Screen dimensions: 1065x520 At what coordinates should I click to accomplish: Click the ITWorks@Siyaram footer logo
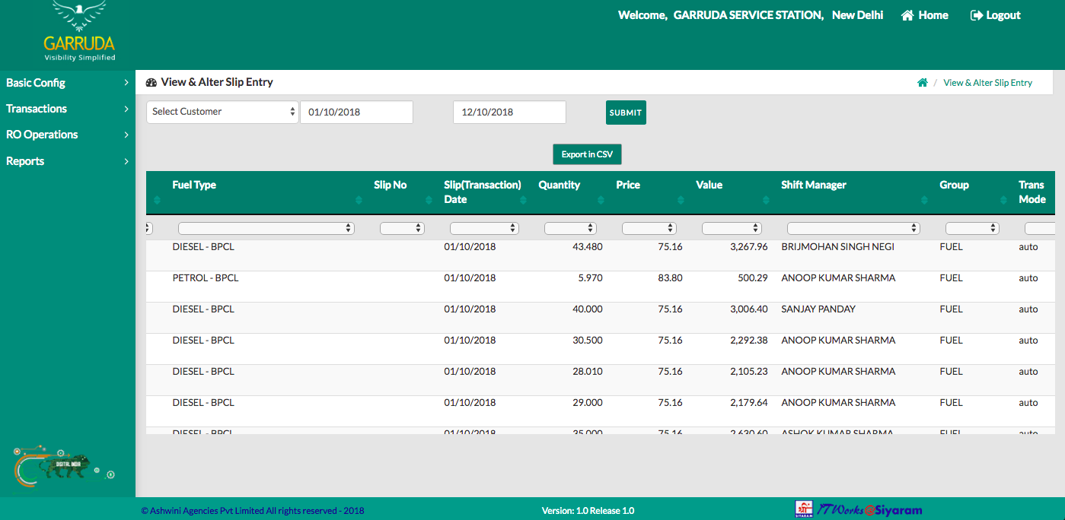tap(859, 509)
